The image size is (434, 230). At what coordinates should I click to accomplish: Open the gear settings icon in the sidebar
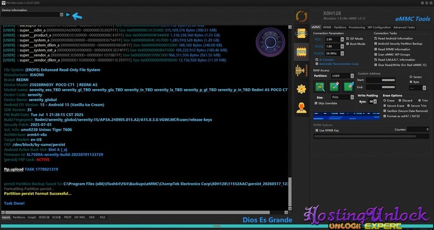[x=301, y=89]
